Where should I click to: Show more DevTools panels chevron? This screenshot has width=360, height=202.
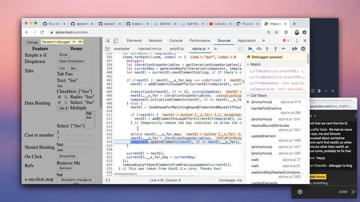(263, 40)
